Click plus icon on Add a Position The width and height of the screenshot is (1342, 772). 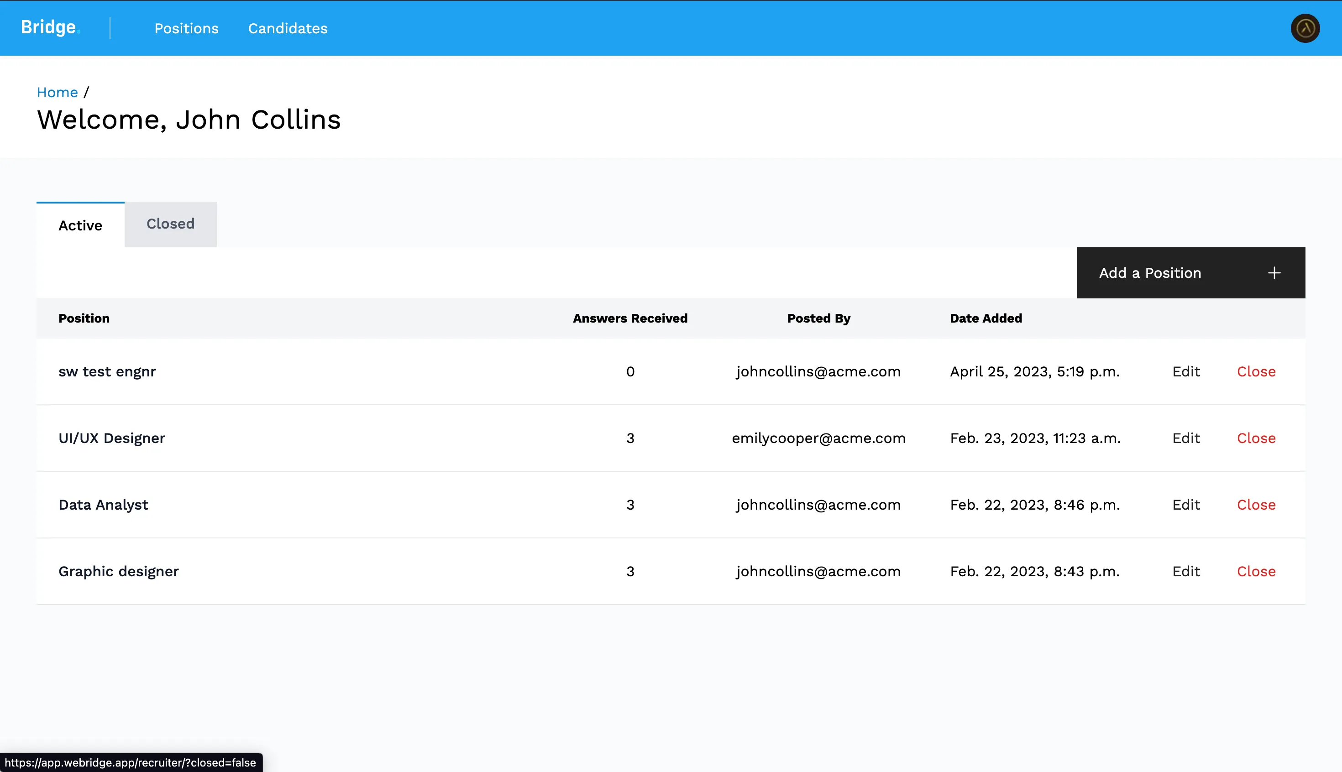click(x=1274, y=273)
